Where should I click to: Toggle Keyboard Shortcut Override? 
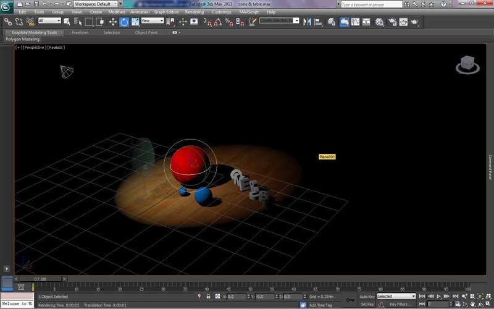194,22
